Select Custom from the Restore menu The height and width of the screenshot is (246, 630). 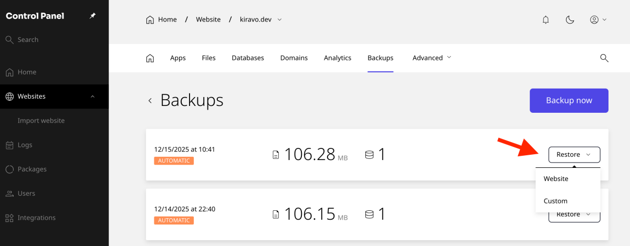[555, 201]
